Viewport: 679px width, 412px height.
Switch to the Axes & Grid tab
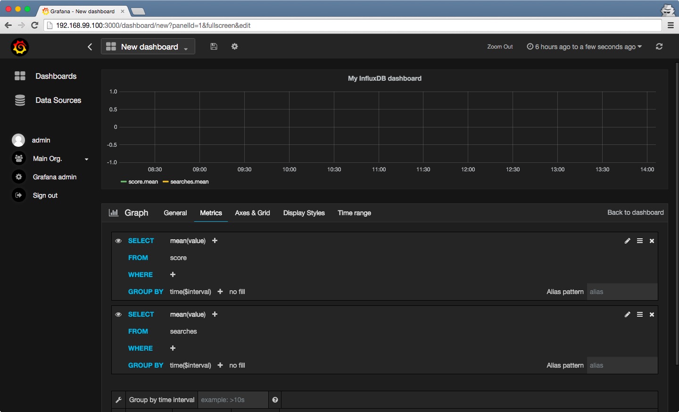pyautogui.click(x=252, y=213)
